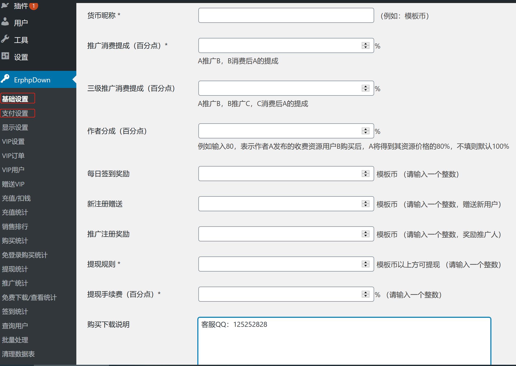Image resolution: width=516 pixels, height=366 pixels.
Task: Increase 提现规则 with stepper up arrow
Action: point(366,262)
